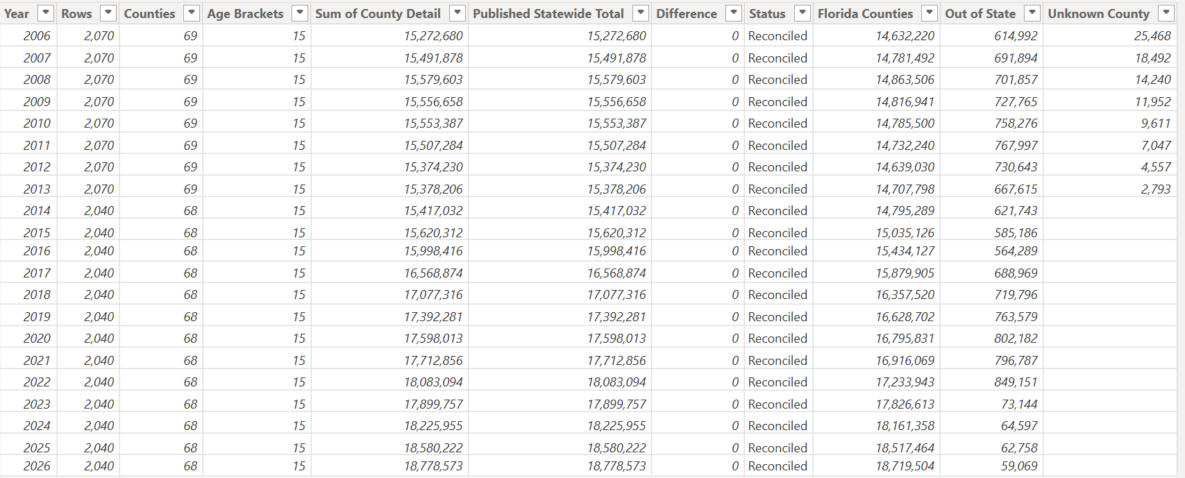The image size is (1185, 478).
Task: Select Sum of County Detail value 15,553,387
Action: pos(433,123)
